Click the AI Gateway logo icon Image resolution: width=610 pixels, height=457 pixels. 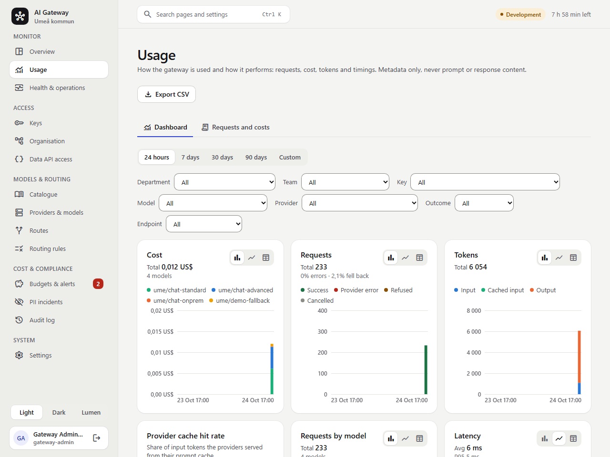click(x=20, y=16)
